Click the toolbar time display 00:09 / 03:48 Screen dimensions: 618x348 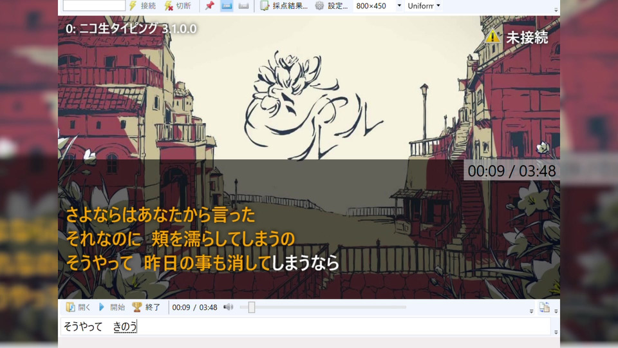(194, 307)
